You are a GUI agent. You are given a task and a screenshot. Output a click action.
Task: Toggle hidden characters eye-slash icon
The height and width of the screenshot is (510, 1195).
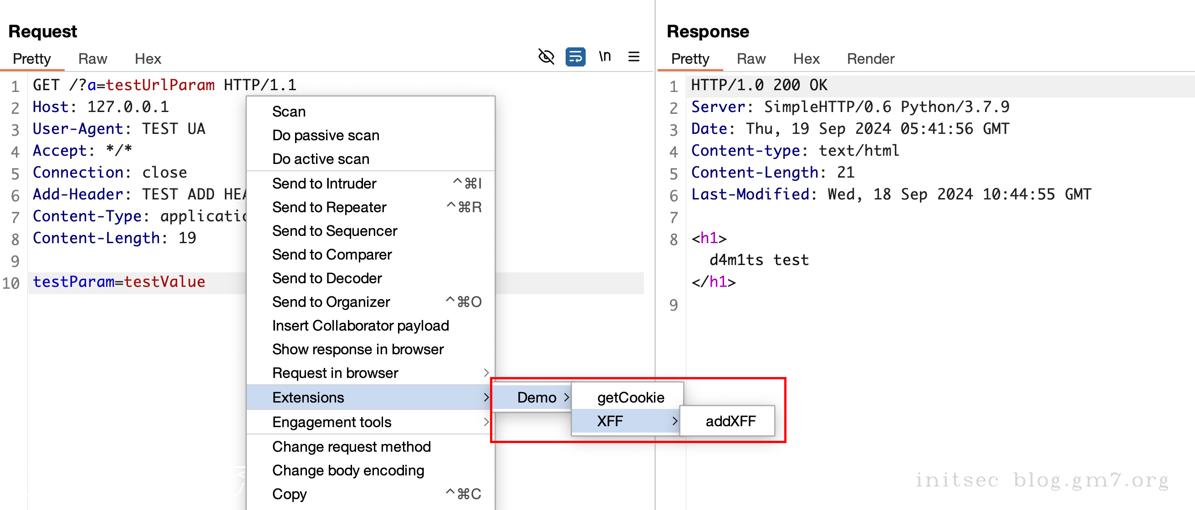[546, 56]
